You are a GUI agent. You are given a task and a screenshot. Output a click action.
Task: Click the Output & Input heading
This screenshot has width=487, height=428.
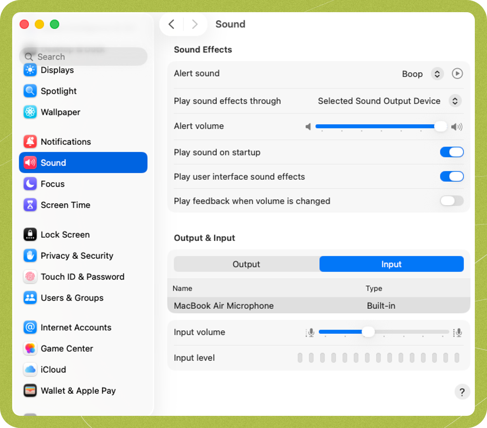coord(205,238)
